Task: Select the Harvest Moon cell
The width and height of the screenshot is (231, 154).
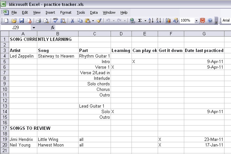Action: 58,145
